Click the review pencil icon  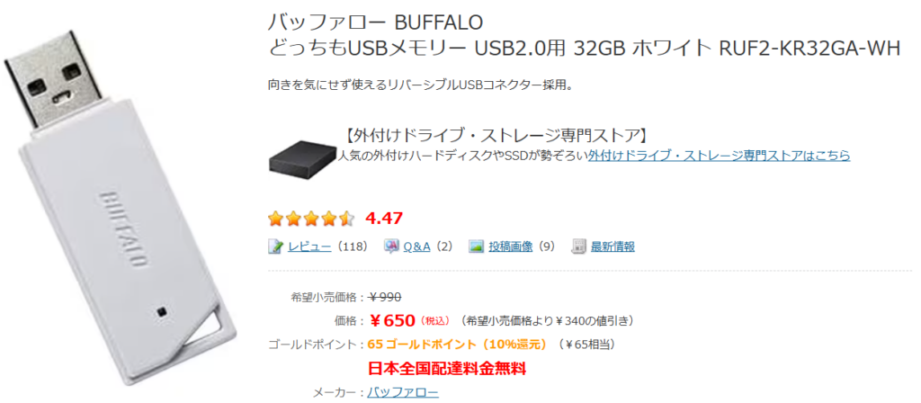(277, 246)
